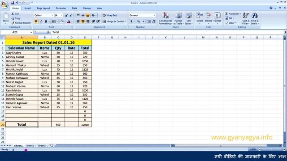Apply Comma Style format
287x161 pixels.
[x=143, y=21]
